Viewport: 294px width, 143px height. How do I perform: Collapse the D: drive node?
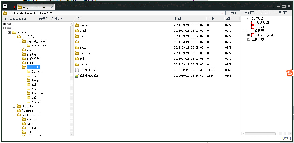click(5, 28)
